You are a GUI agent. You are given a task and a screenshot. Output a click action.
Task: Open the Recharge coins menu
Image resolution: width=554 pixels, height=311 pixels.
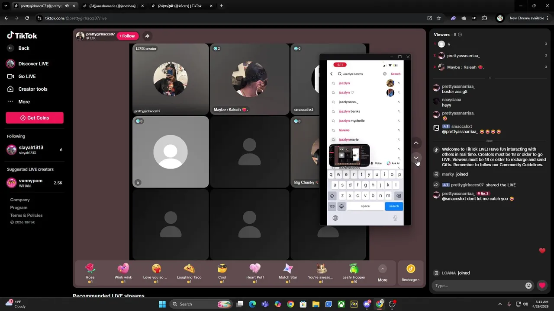410,273
